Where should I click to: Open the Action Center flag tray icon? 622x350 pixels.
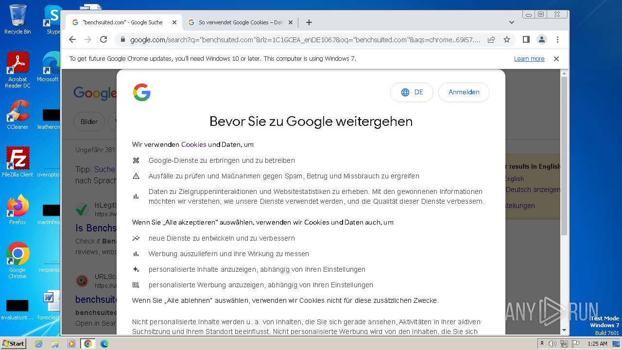576,344
